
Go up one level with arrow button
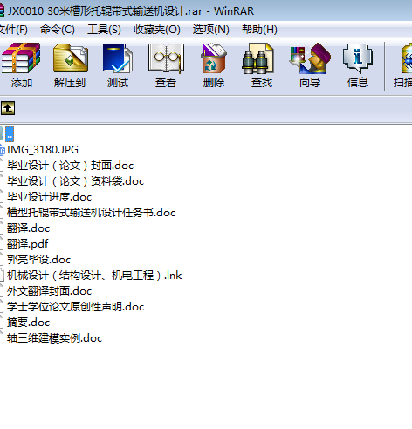click(x=8, y=108)
